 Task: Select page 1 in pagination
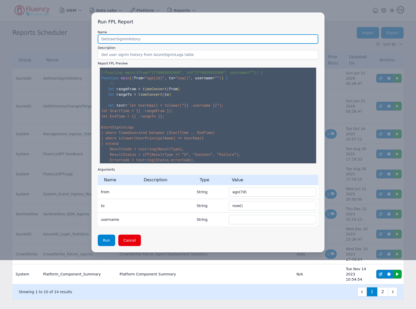pyautogui.click(x=372, y=292)
